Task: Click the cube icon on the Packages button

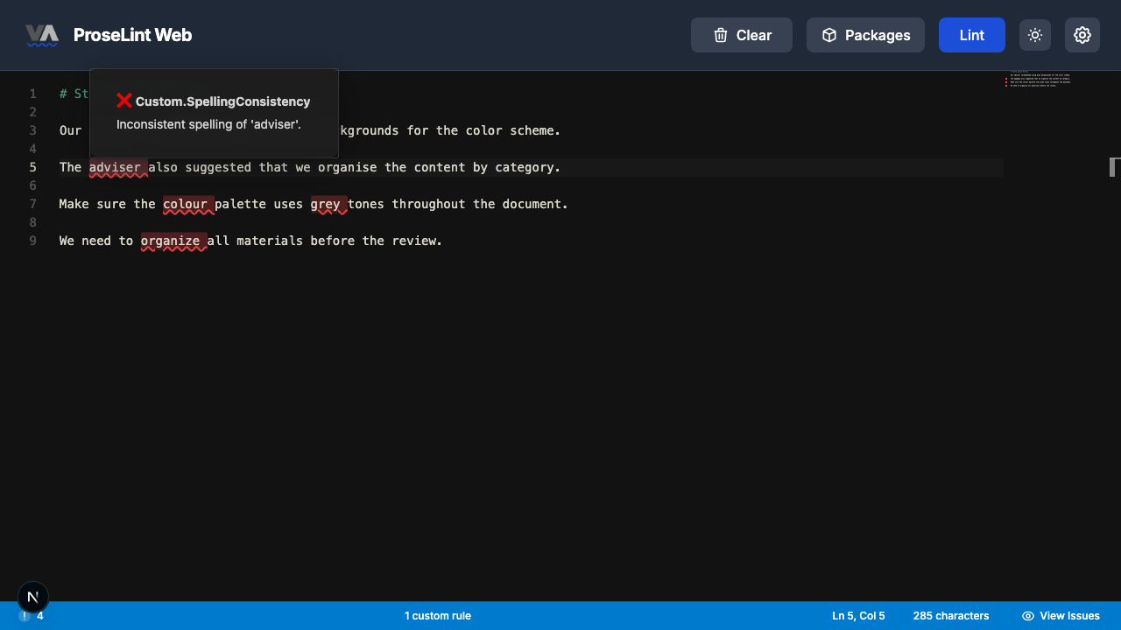Action: (828, 35)
